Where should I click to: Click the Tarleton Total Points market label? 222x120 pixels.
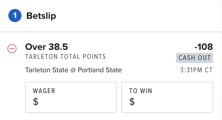65,57
